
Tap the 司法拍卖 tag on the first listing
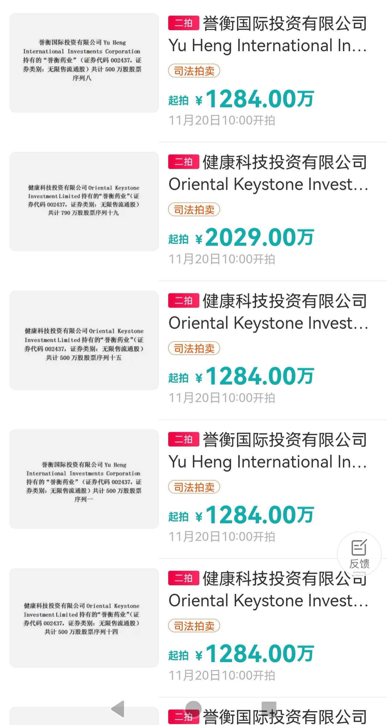coord(194,71)
